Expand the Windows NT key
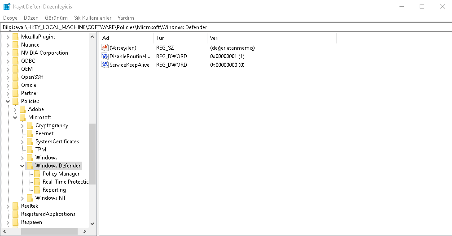 coord(22,198)
